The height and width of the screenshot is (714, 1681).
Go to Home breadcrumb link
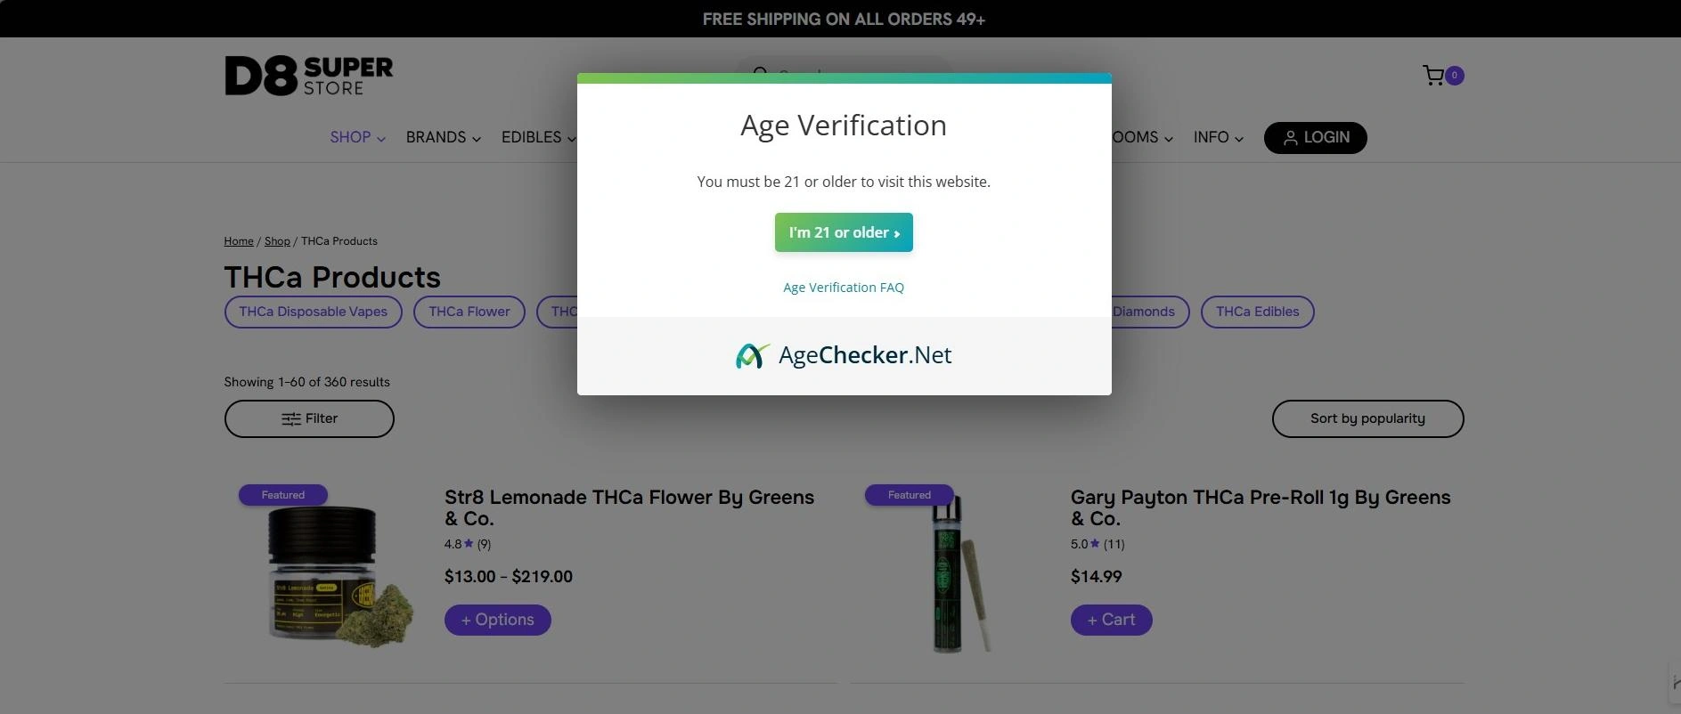[239, 241]
